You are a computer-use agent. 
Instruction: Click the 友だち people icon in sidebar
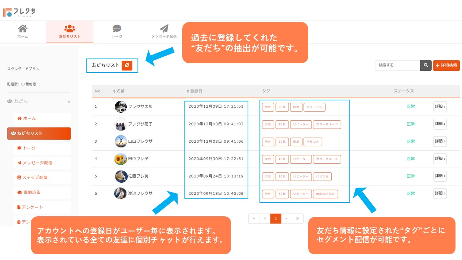9,101
